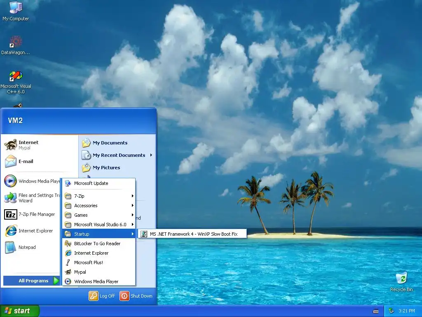Viewport: 422px width, 317px height.
Task: Select the Recycle Bin desktop icon
Action: click(401, 278)
